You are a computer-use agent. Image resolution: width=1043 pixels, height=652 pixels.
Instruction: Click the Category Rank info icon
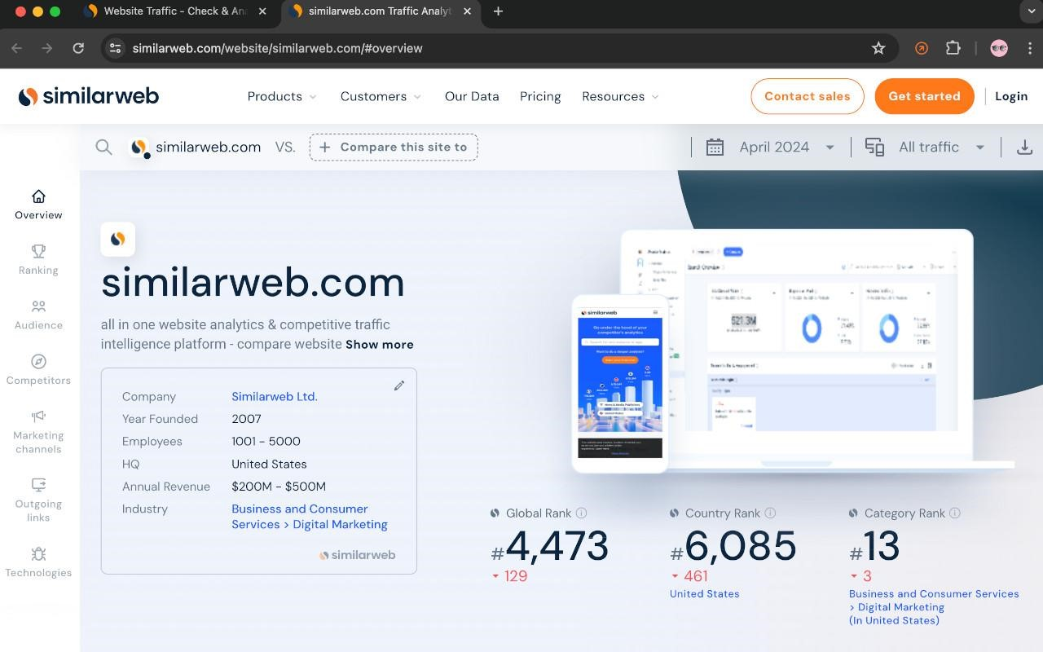(955, 513)
